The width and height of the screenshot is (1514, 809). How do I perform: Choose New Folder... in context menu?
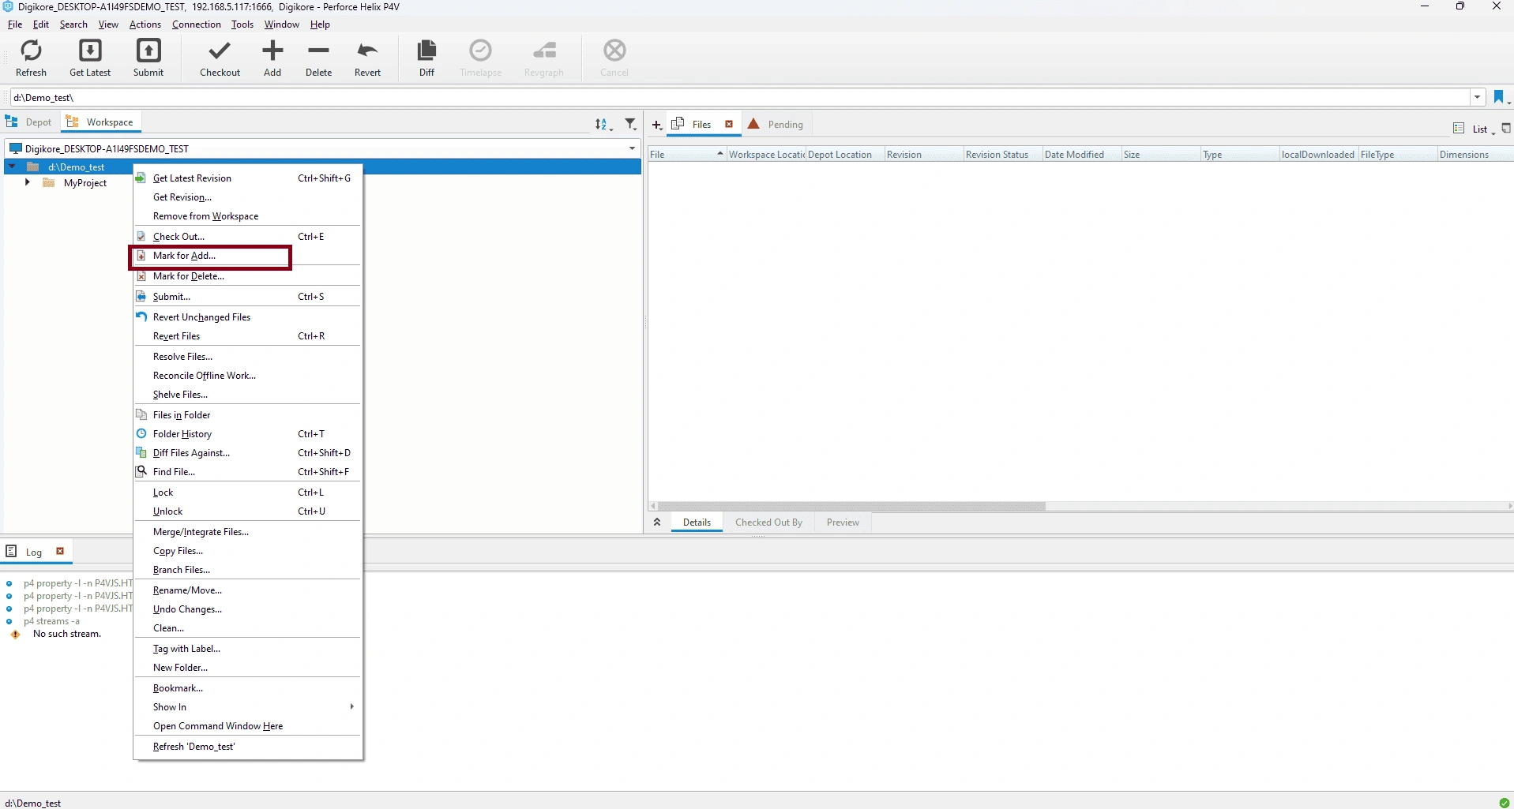(x=247, y=668)
